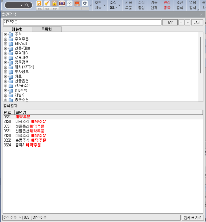
Task: Expand the 캐치(KATCH) folder node
Action: (6, 67)
